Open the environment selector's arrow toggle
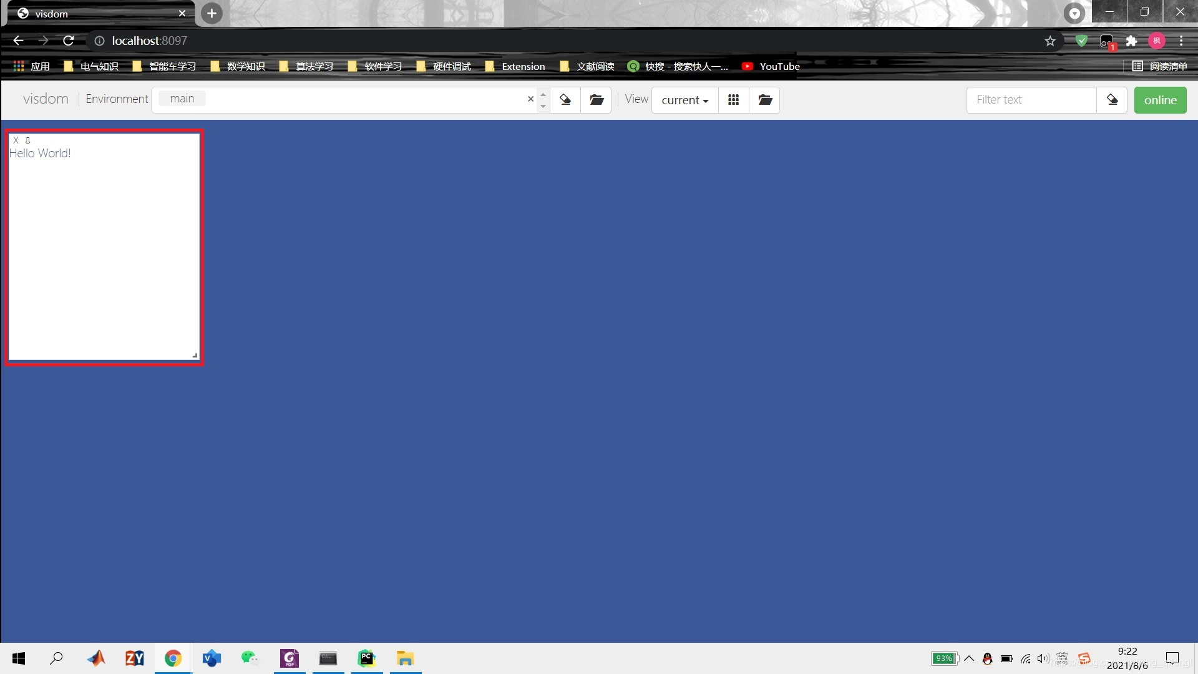 (543, 100)
